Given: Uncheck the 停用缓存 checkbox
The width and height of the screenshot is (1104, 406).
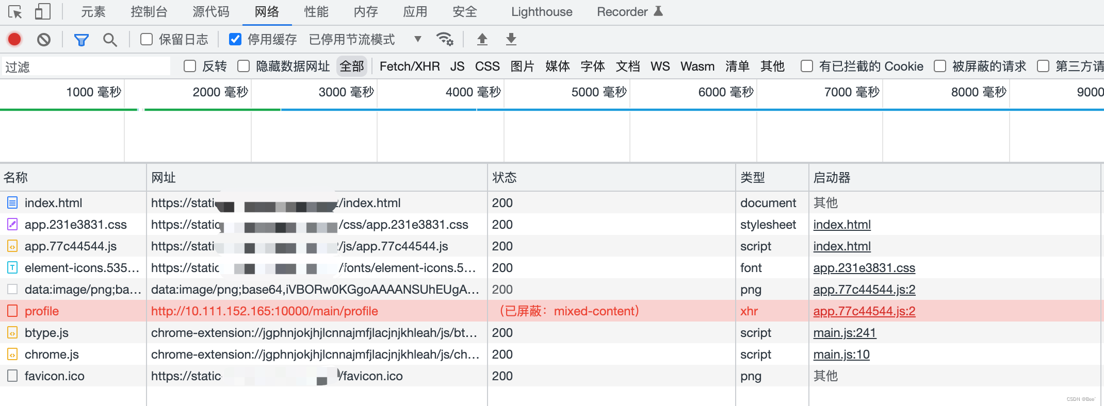Looking at the screenshot, I should tap(235, 39).
